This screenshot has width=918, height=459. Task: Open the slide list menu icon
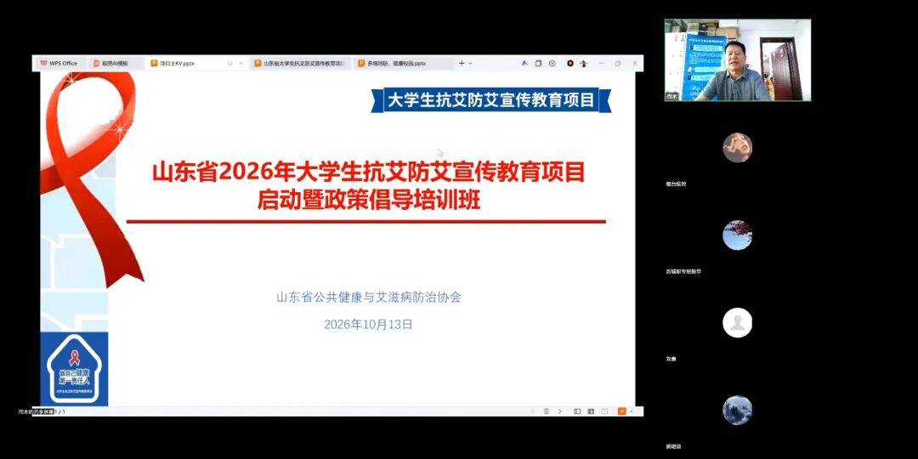coord(547,411)
